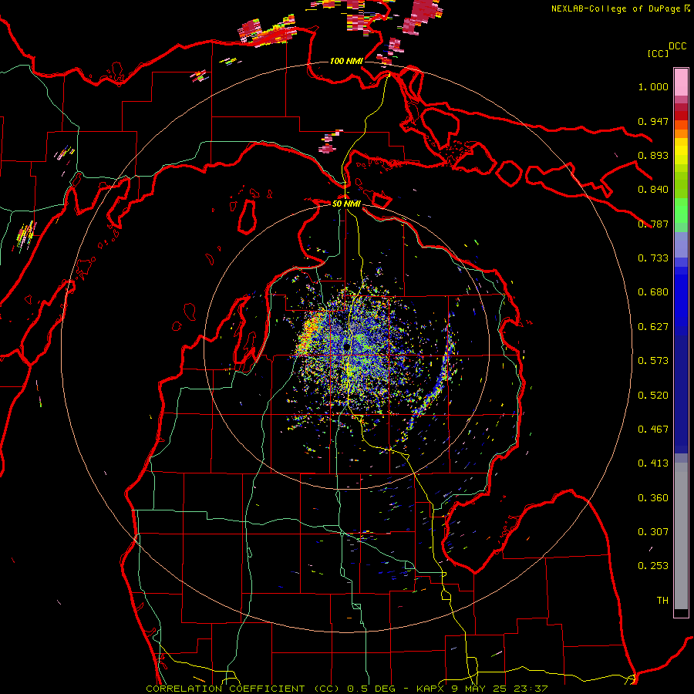Click the 100 NMI range ring label

click(346, 61)
